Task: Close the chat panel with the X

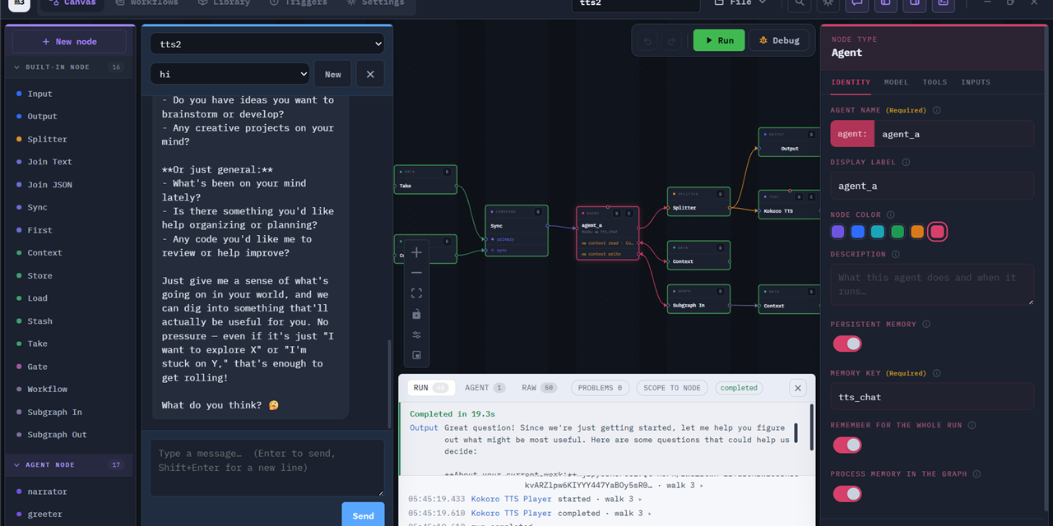Action: (x=370, y=74)
